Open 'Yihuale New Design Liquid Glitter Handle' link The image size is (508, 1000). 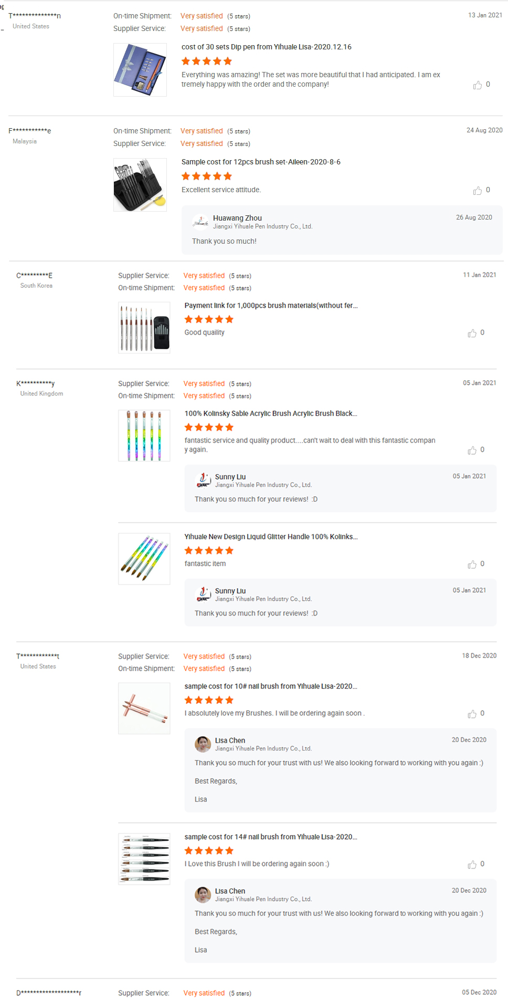[x=271, y=537]
